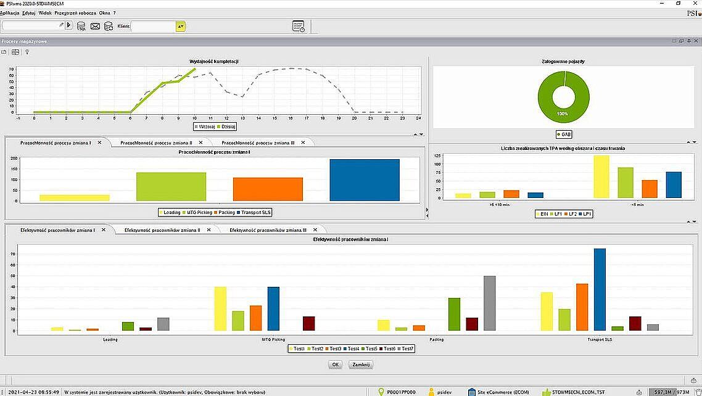Click the play arrow beside the command field
The height and width of the screenshot is (396, 702).
pos(69,25)
